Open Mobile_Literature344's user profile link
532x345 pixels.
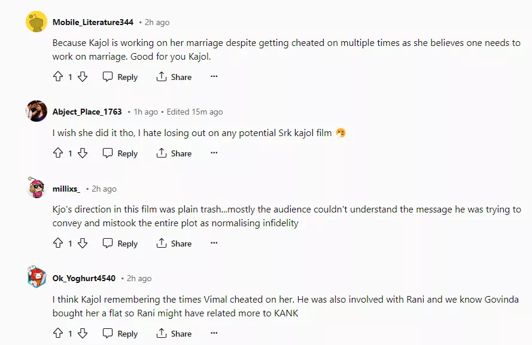(93, 22)
